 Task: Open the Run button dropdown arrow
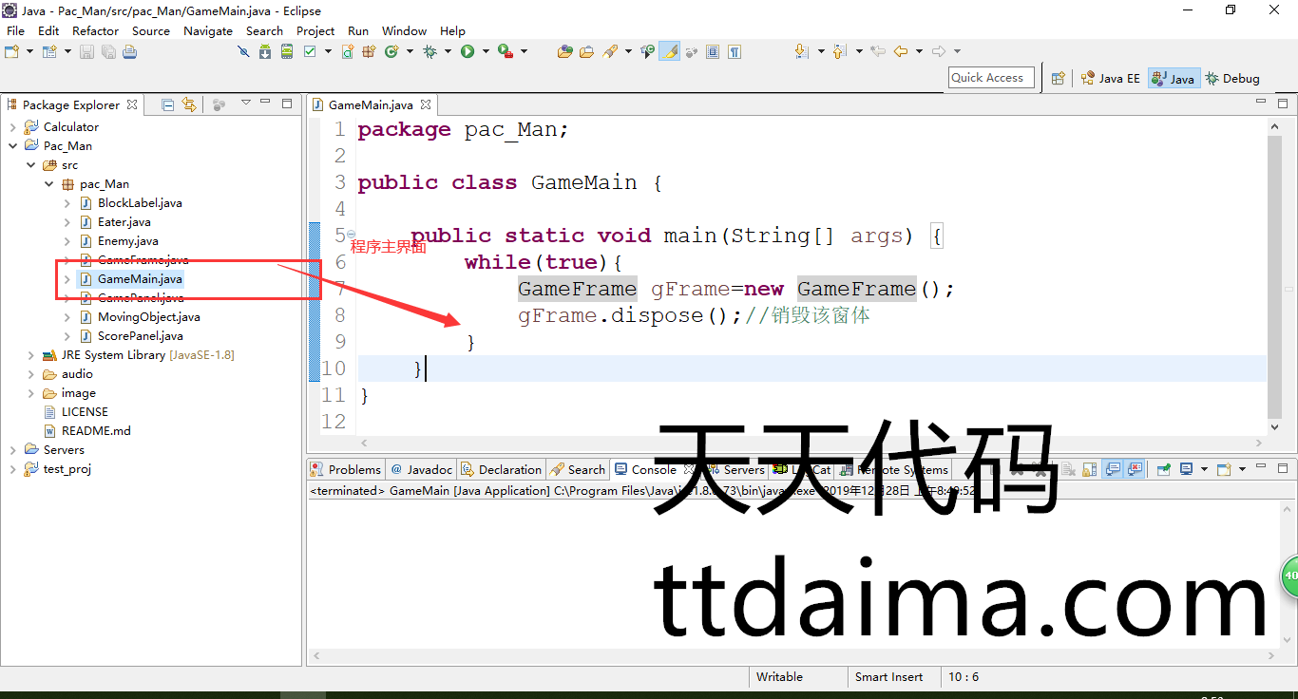tap(485, 51)
